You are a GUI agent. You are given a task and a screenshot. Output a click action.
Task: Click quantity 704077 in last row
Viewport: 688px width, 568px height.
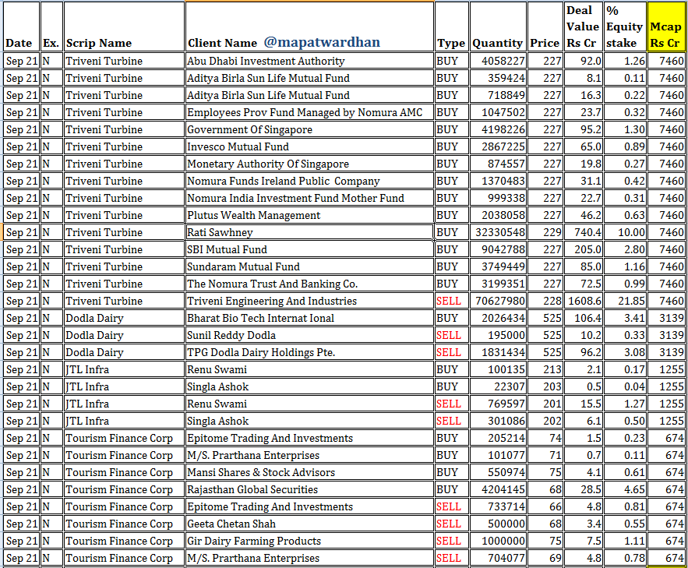pyautogui.click(x=498, y=557)
